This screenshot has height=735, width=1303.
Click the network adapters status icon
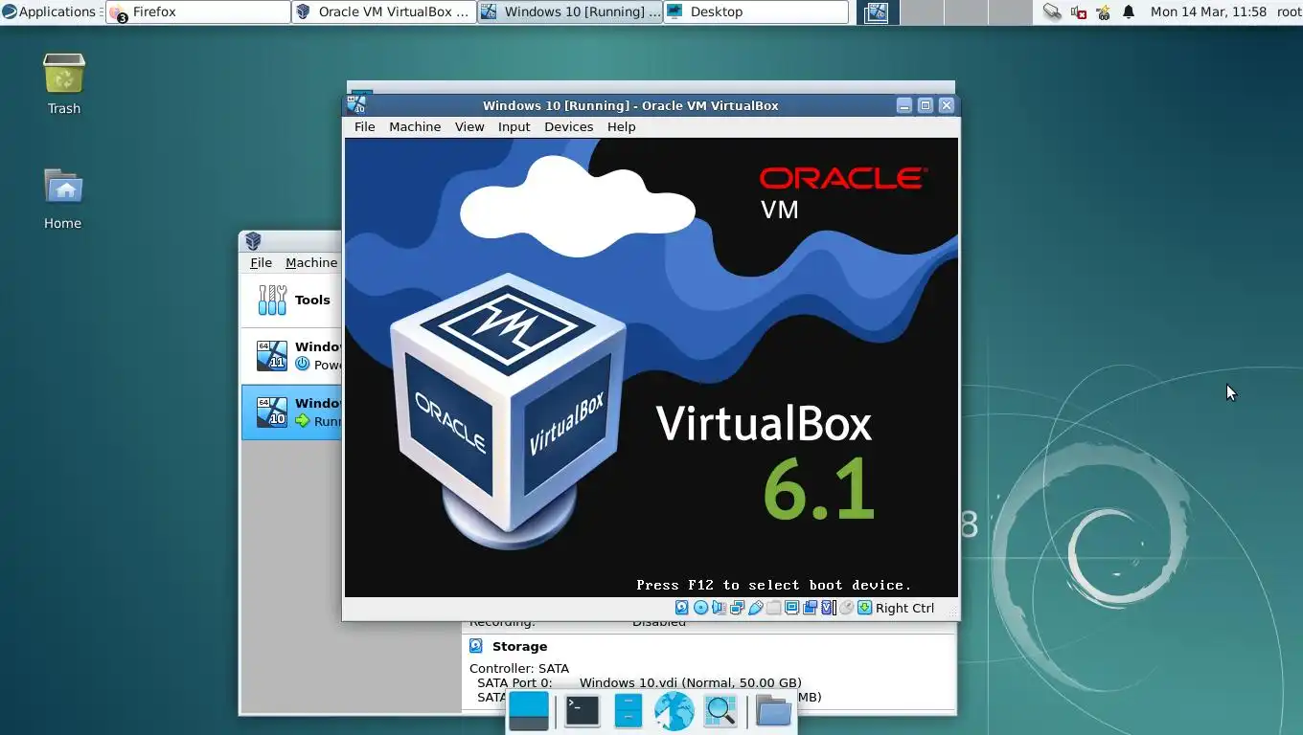pyautogui.click(x=737, y=608)
